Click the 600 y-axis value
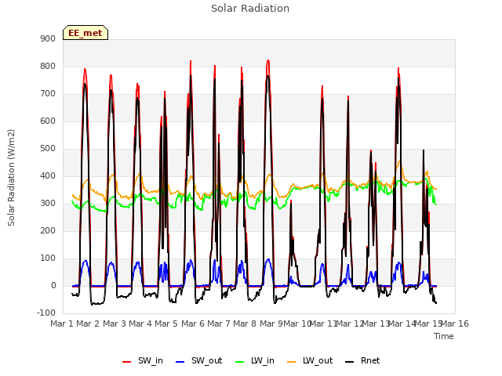Image resolution: width=502 pixels, height=376 pixels. click(48, 121)
